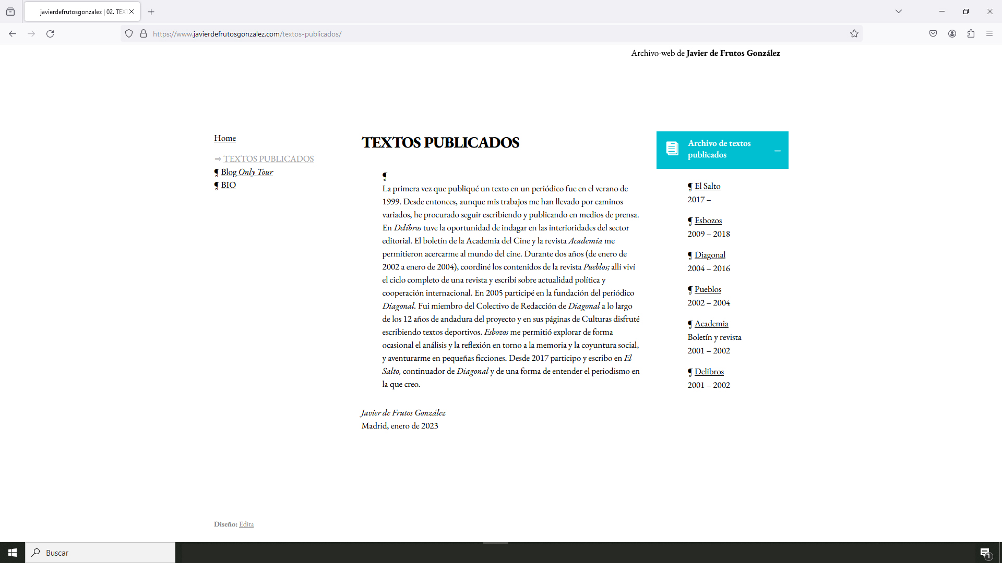Minimize the Firefox window
This screenshot has height=563, width=1002.
pos(942,11)
